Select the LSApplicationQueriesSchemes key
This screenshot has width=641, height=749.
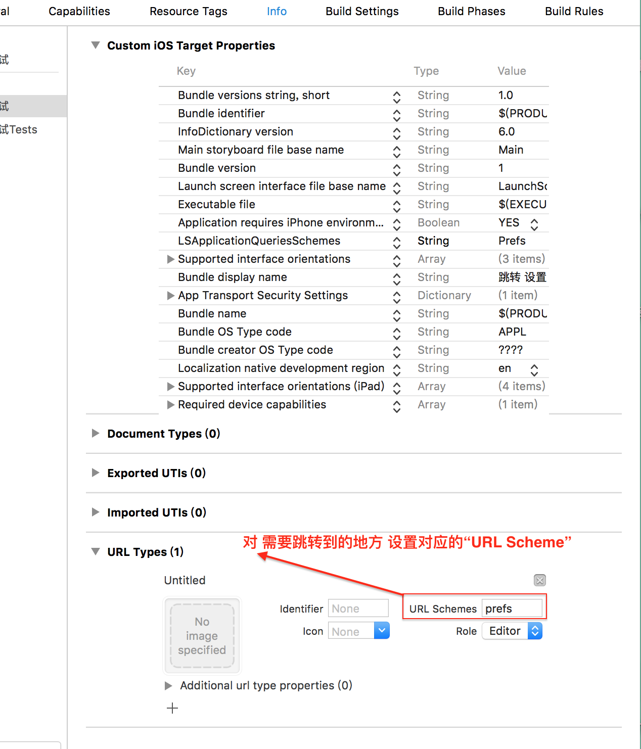tap(259, 241)
